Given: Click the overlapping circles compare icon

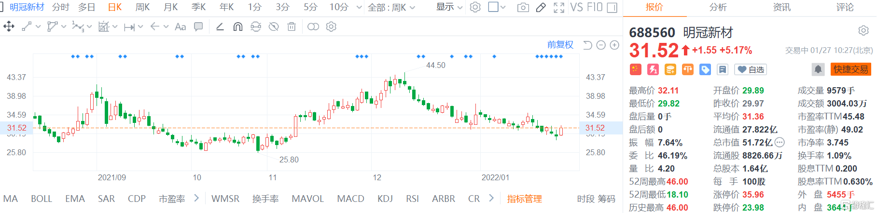Looking at the screenshot, I should (313, 27).
